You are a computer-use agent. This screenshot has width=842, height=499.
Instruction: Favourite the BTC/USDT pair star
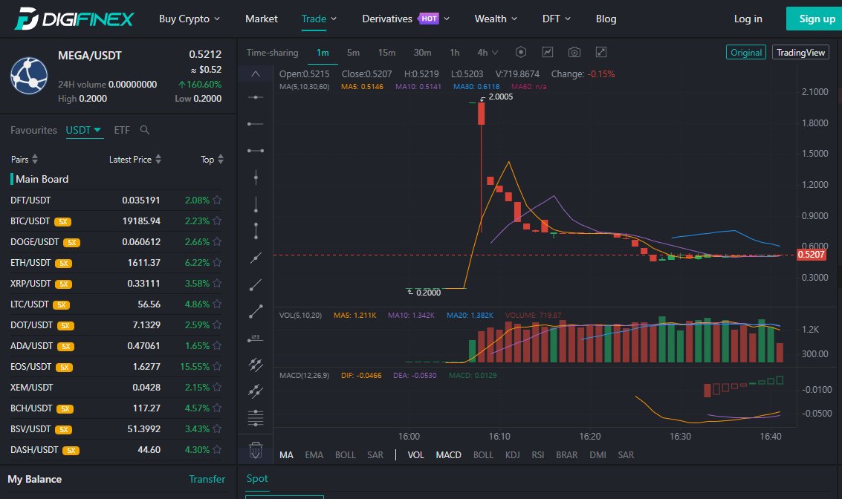pos(217,221)
